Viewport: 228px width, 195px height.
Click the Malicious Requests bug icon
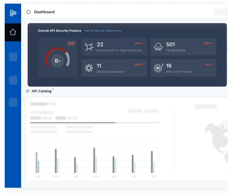(x=89, y=68)
